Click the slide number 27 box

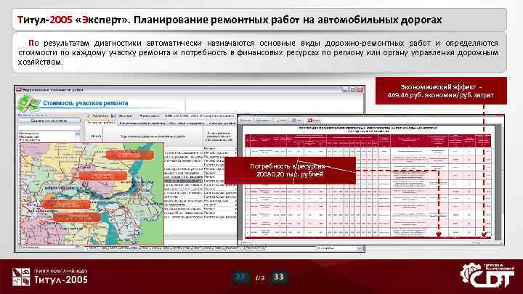coord(240,277)
